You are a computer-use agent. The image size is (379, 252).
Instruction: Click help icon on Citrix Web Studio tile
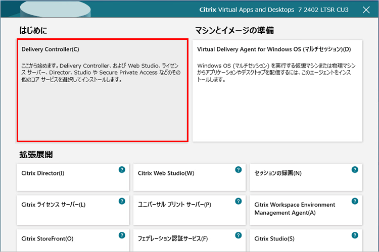point(239,170)
